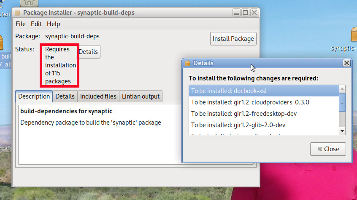Select the gir1.2-cloudproviders-0.3.0 row
Screen dimensions: 357x200
point(264,102)
